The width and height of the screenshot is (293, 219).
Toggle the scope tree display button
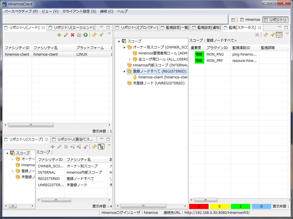[x=101, y=147]
